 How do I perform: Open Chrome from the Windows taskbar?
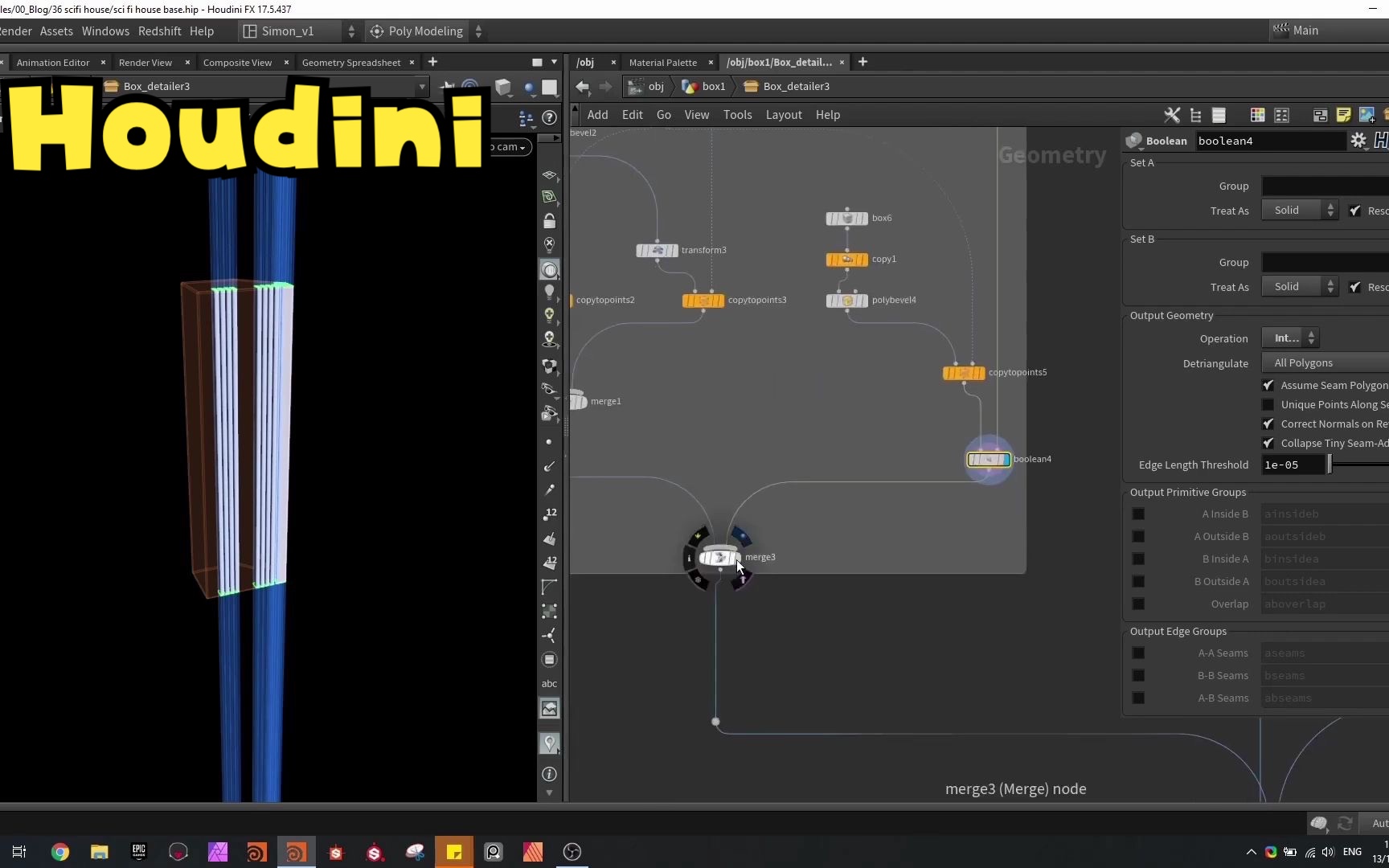60,852
